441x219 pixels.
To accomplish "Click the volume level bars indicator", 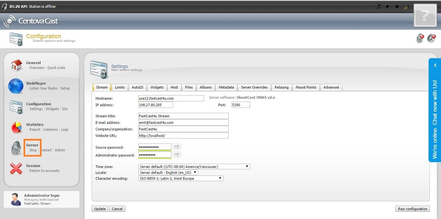I will click(406, 7).
